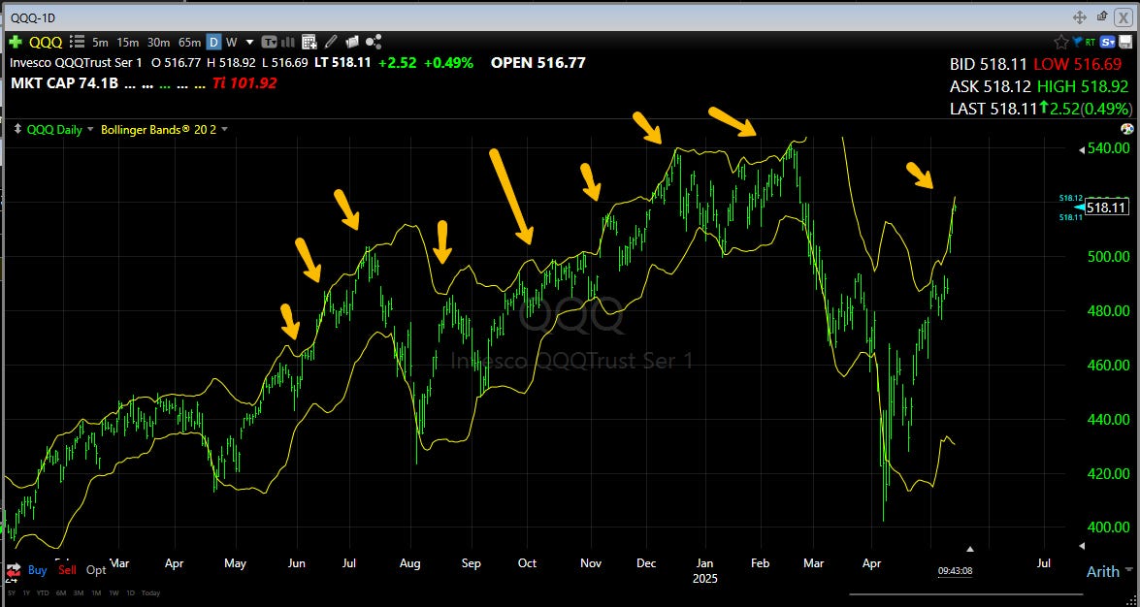Click the pop-out window icon
This screenshot has width=1140, height=607.
[1103, 16]
